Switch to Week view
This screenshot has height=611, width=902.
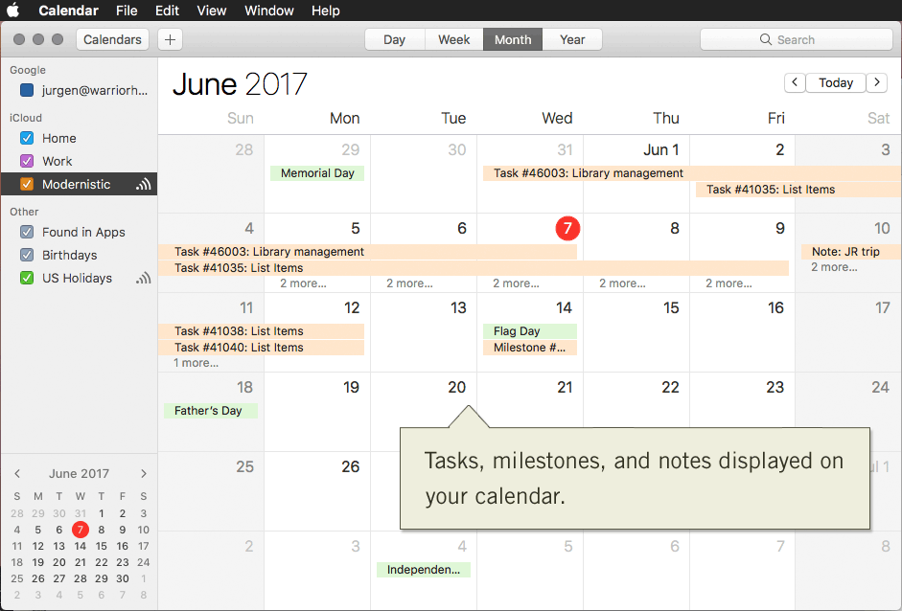point(454,39)
